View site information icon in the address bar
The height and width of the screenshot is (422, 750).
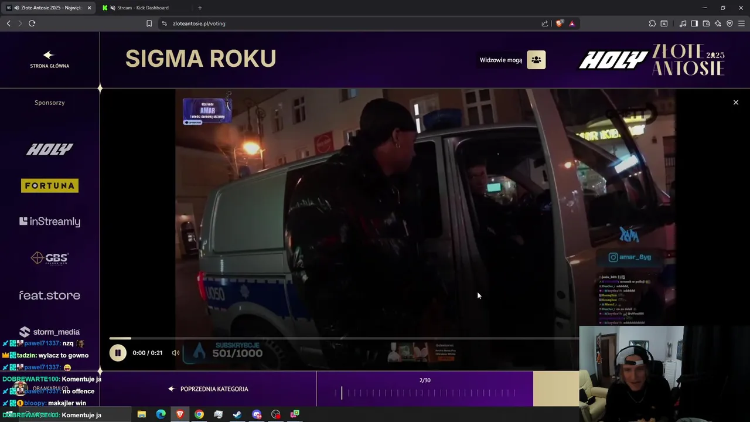click(x=164, y=23)
